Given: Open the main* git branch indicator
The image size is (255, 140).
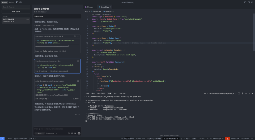Looking at the screenshot, I should pyautogui.click(x=9, y=138).
